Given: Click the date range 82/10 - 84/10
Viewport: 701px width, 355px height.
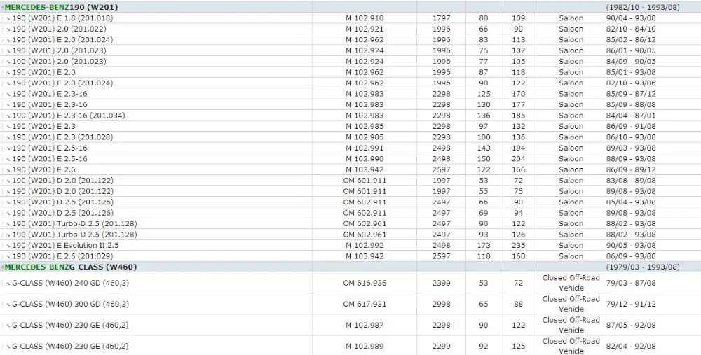Looking at the screenshot, I should pos(631,29).
